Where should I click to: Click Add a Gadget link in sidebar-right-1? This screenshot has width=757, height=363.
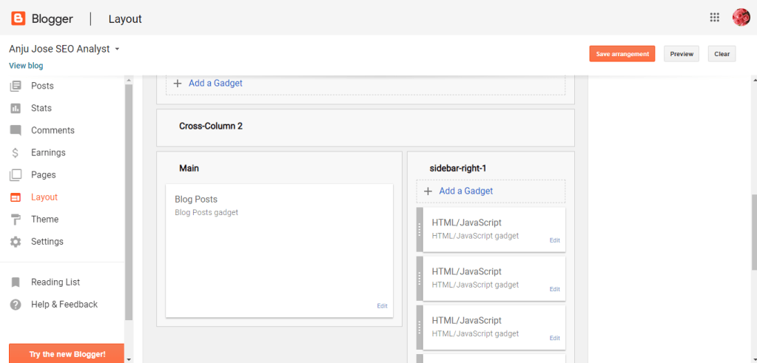466,191
